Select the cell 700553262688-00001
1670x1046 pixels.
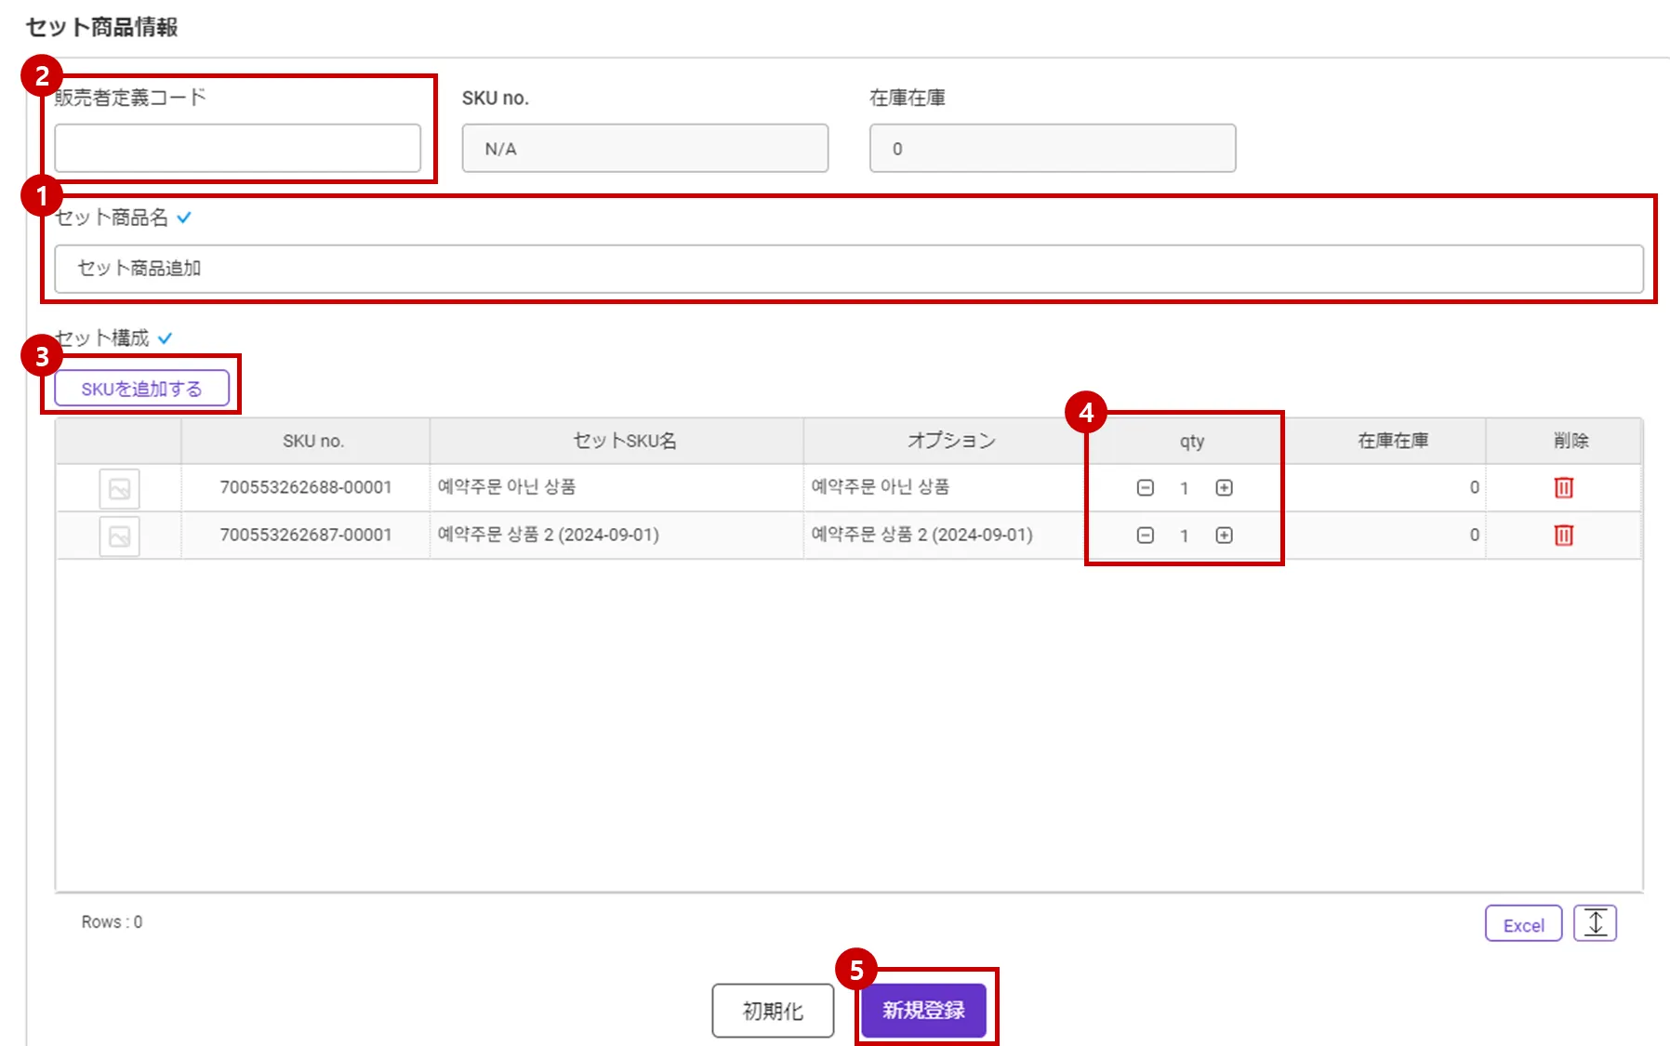click(x=306, y=487)
